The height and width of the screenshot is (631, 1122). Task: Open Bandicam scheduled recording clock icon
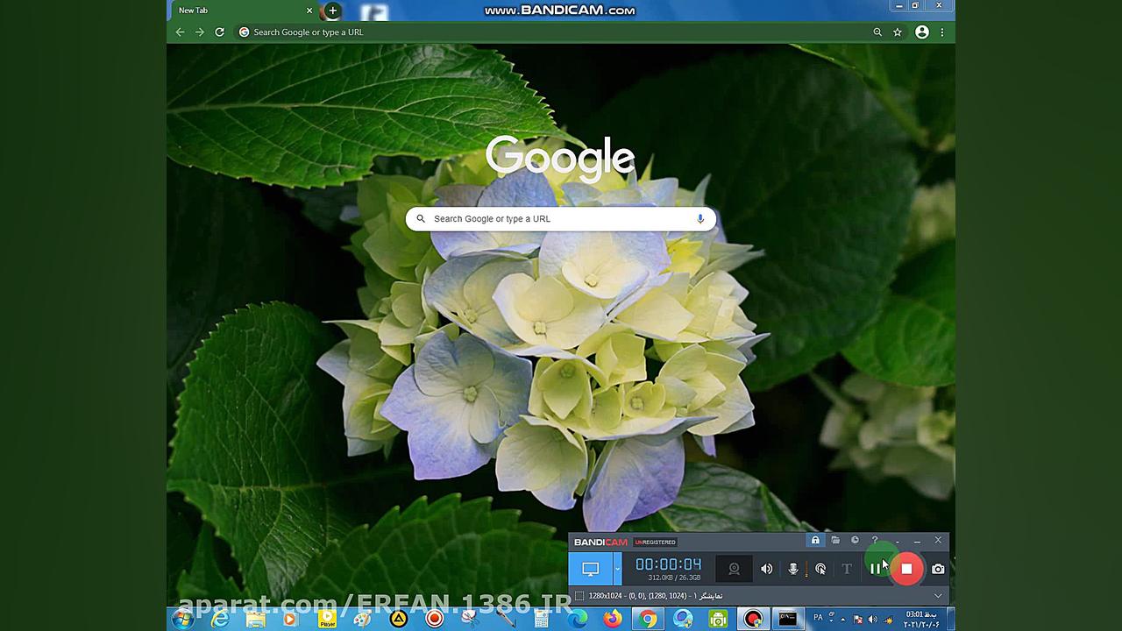pyautogui.click(x=855, y=540)
